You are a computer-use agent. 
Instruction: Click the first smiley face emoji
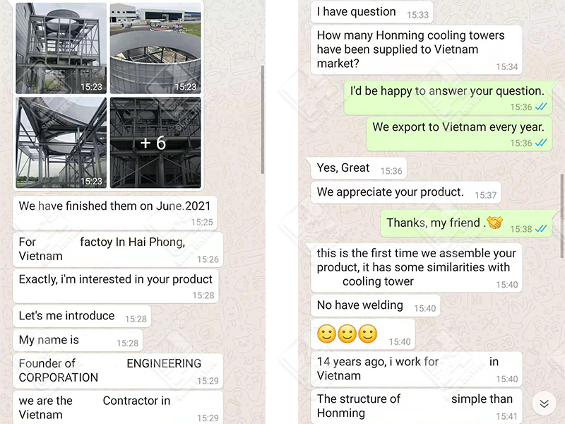[x=326, y=334]
